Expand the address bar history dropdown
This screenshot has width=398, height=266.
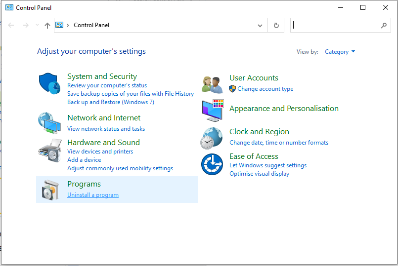(x=260, y=25)
